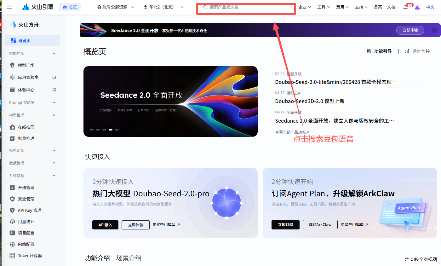Click the 项目配置 icon in sidebar
This screenshot has height=266, width=441.
(x=12, y=233)
